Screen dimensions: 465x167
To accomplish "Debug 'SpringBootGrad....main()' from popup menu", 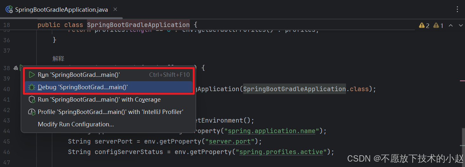I will click(x=109, y=87).
